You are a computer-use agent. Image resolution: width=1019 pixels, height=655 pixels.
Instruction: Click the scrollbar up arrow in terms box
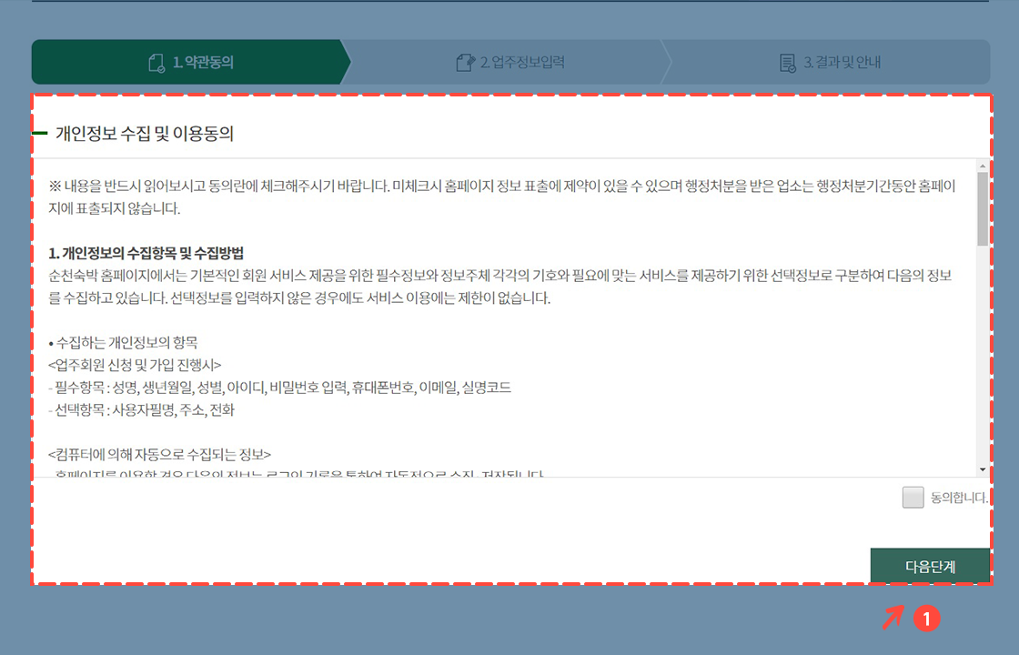(982, 166)
